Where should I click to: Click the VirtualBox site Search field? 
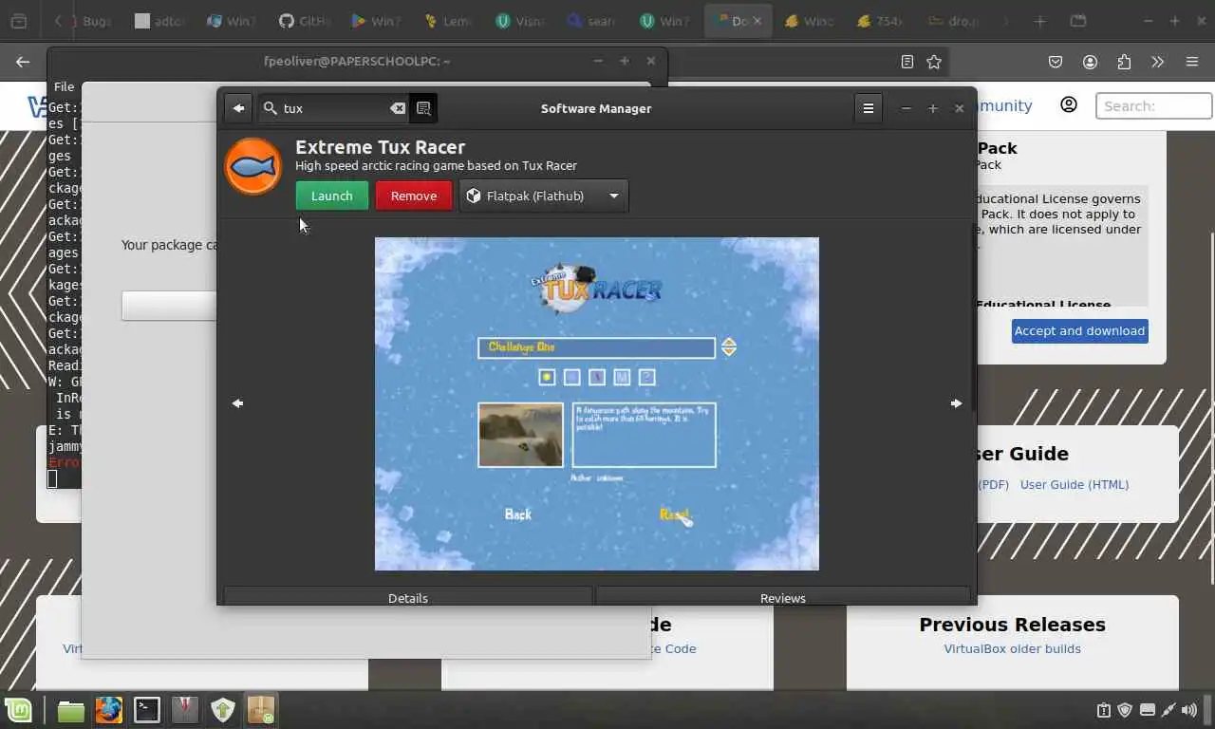coord(1153,105)
